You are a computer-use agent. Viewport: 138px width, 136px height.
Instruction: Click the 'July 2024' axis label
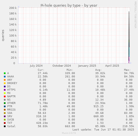click(36, 66)
